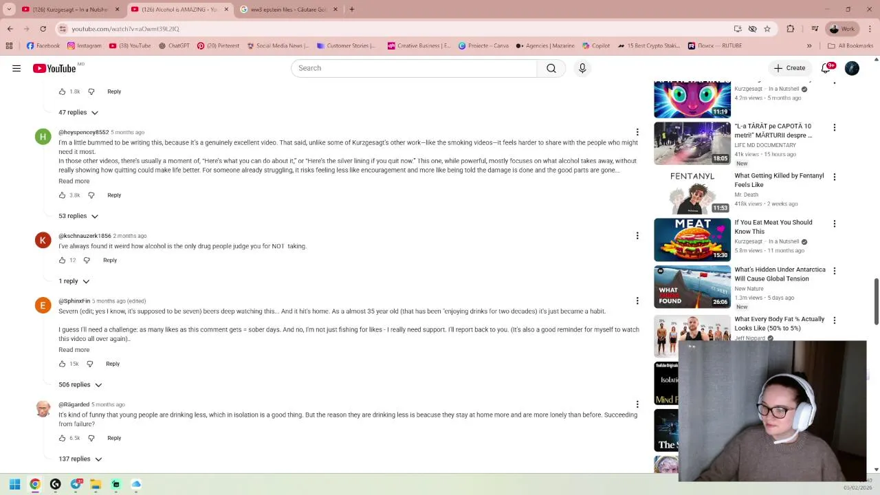The height and width of the screenshot is (495, 880).
Task: Reply to @Rägarded comment
Action: tap(114, 438)
